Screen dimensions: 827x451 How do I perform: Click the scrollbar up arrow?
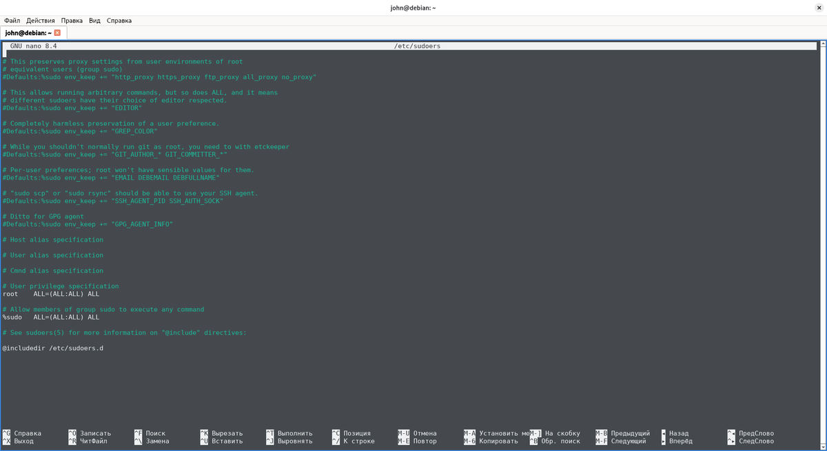(822, 45)
